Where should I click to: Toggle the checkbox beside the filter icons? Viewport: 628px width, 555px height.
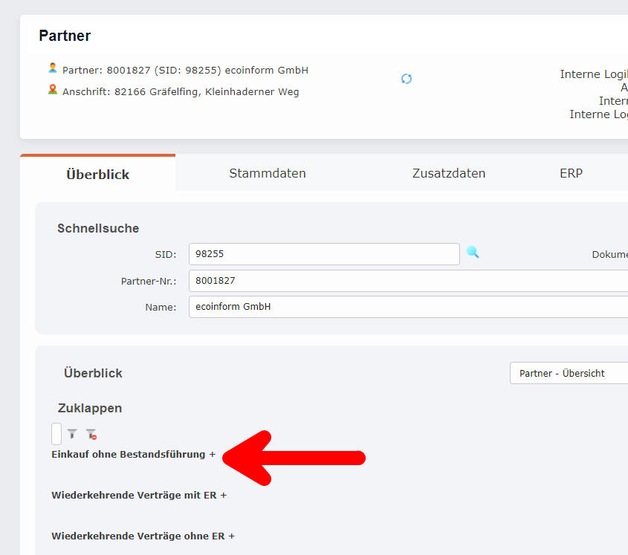coord(56,433)
